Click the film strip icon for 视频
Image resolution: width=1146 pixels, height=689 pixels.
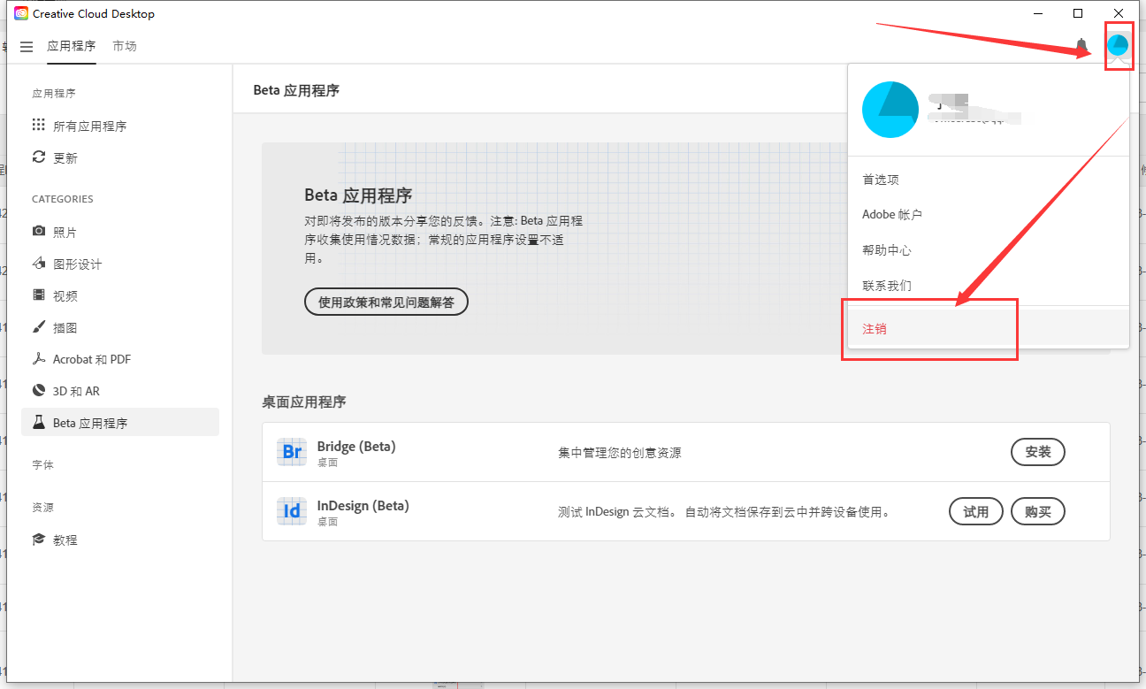coord(39,295)
